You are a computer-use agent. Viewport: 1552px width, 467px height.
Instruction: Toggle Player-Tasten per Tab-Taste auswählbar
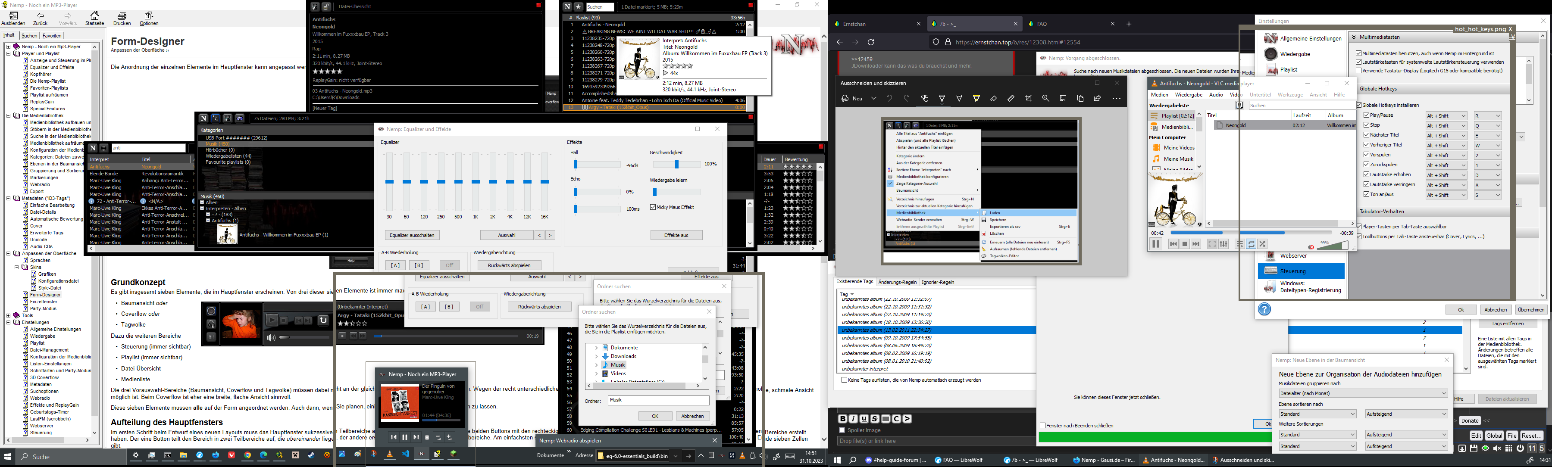tap(1358, 227)
